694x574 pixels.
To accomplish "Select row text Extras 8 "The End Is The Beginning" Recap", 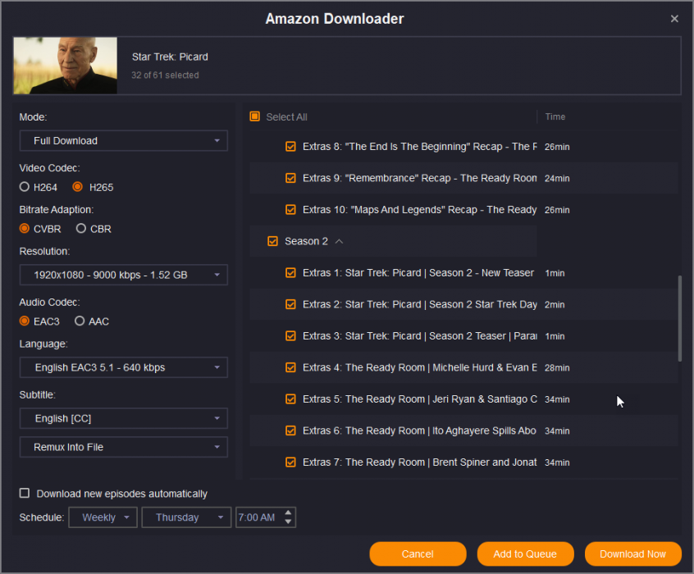I will click(419, 147).
